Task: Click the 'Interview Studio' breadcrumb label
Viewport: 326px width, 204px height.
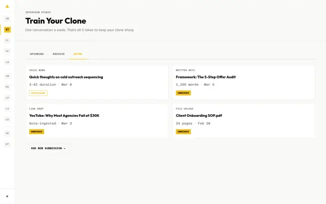Action: pos(38,12)
